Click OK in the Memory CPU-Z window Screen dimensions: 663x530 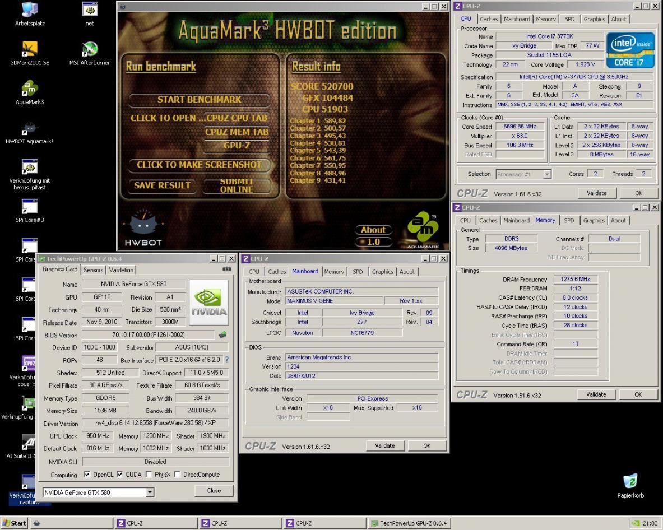pos(638,394)
